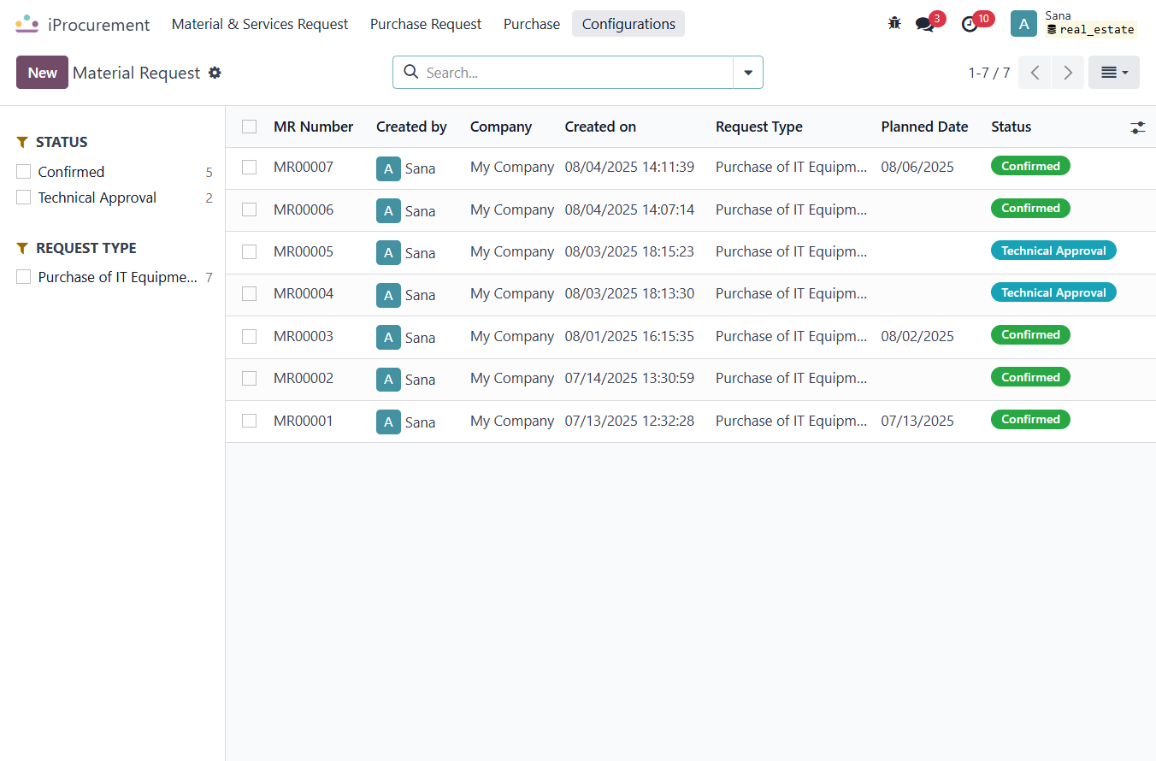1156x761 pixels.
Task: Click the iProcurement app logo icon
Action: coord(27,24)
